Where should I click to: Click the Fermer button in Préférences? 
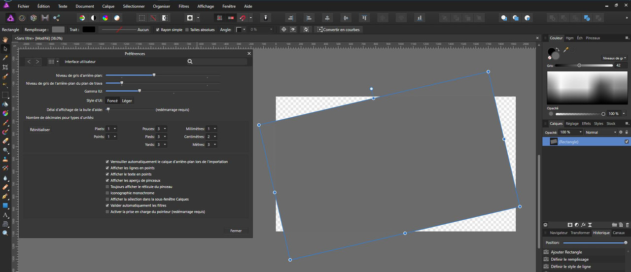point(236,231)
